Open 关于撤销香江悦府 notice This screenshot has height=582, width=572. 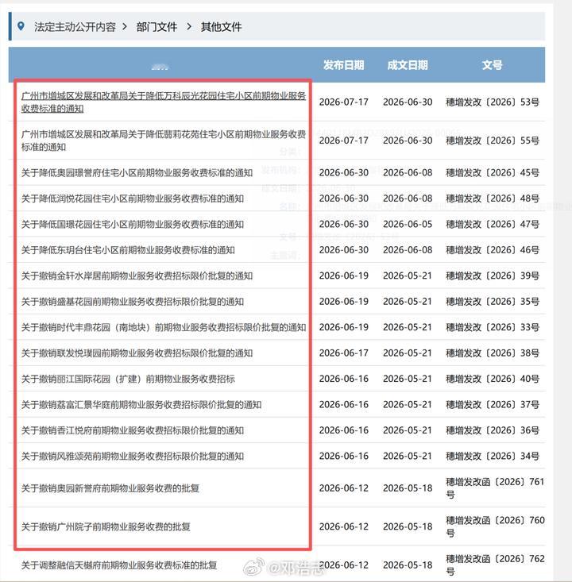[132, 430]
